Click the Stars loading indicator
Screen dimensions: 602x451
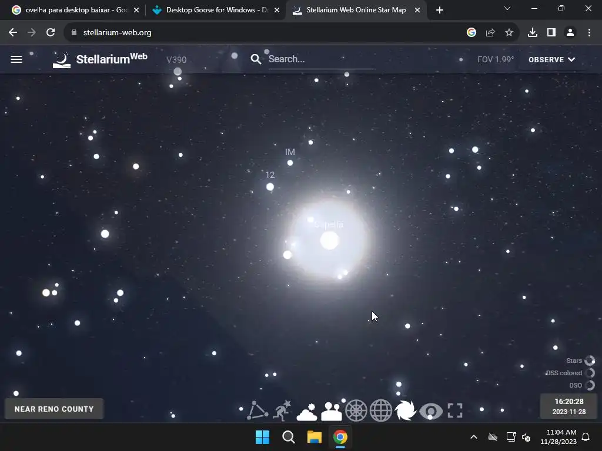[589, 361]
